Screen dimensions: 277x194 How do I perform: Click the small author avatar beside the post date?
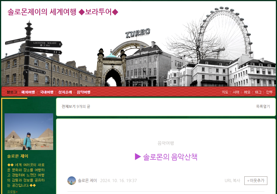point(72,181)
